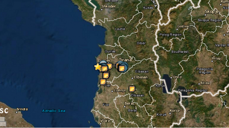Select the note marker overlapping Tirana's blue circles
Screen dimensions: 229x128
coord(122,68)
